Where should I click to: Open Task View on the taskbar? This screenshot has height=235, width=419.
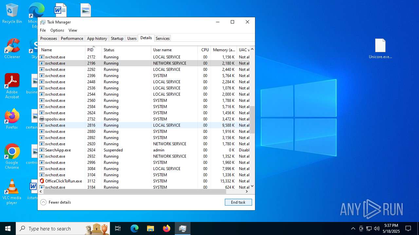(x=118, y=228)
